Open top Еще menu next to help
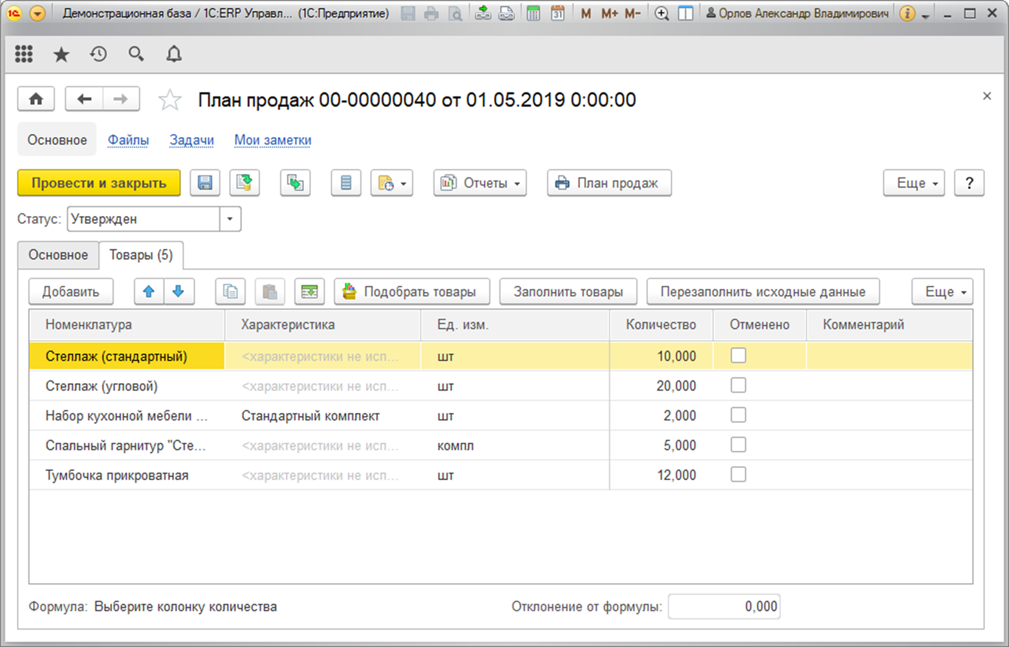This screenshot has height=647, width=1009. tap(915, 183)
